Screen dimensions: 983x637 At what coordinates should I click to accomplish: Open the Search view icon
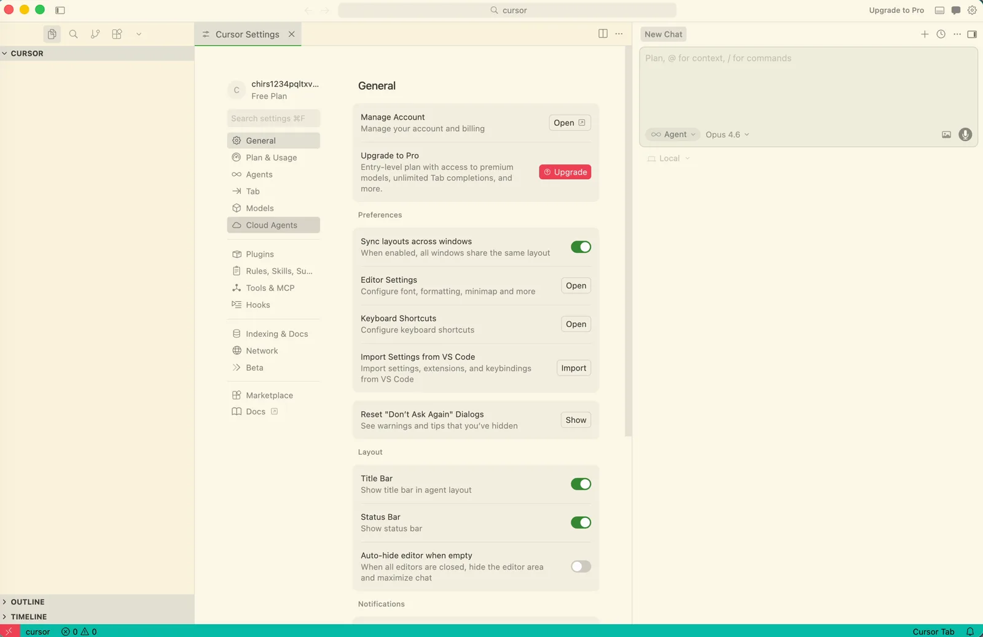click(74, 34)
